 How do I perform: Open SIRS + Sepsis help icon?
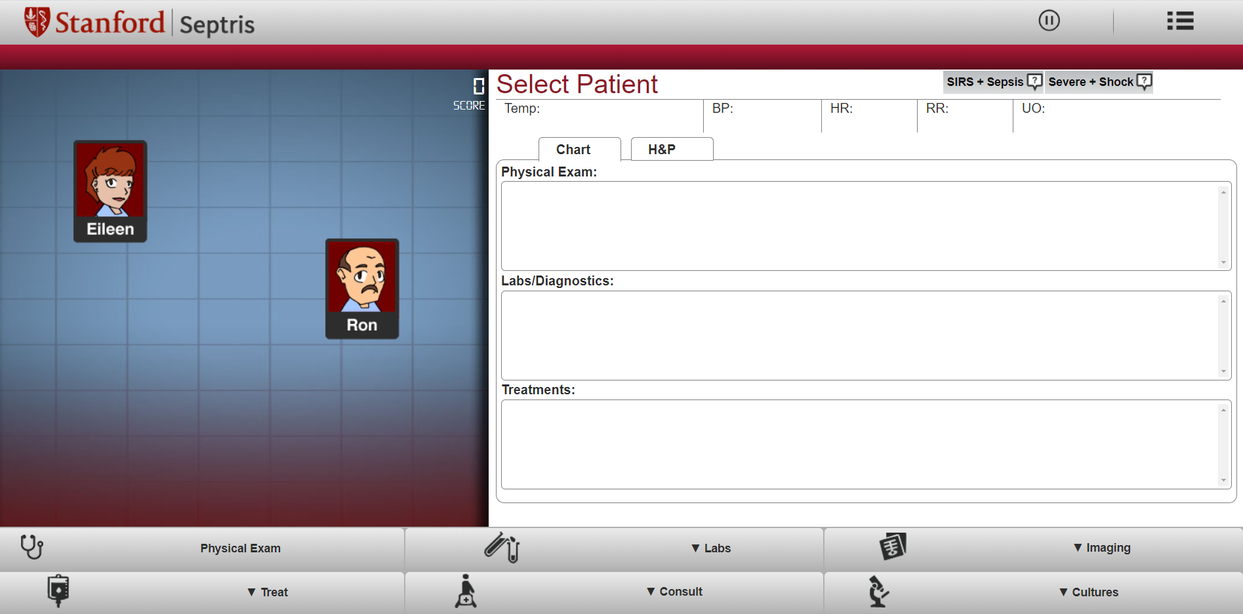[1034, 82]
